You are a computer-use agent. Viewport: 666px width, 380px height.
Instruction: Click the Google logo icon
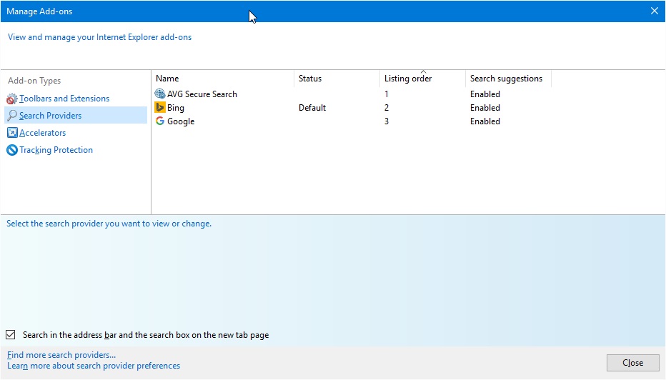[160, 121]
